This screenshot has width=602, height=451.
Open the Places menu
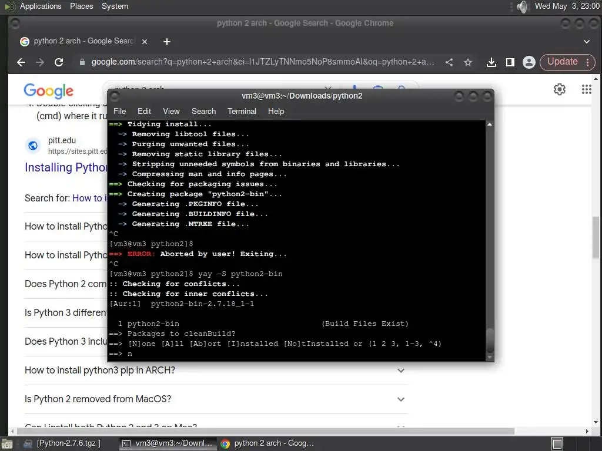click(x=81, y=6)
